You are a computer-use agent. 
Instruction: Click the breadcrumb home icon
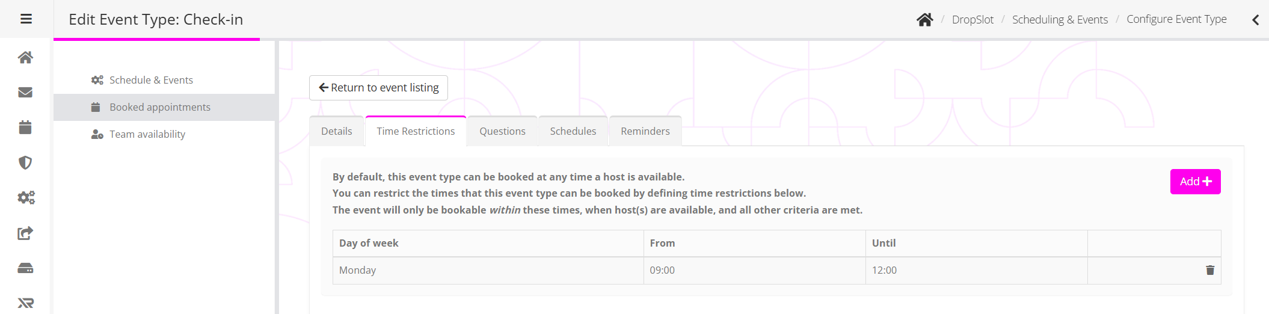click(x=924, y=20)
